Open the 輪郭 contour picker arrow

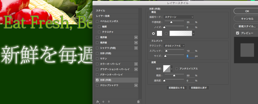pos(172,69)
